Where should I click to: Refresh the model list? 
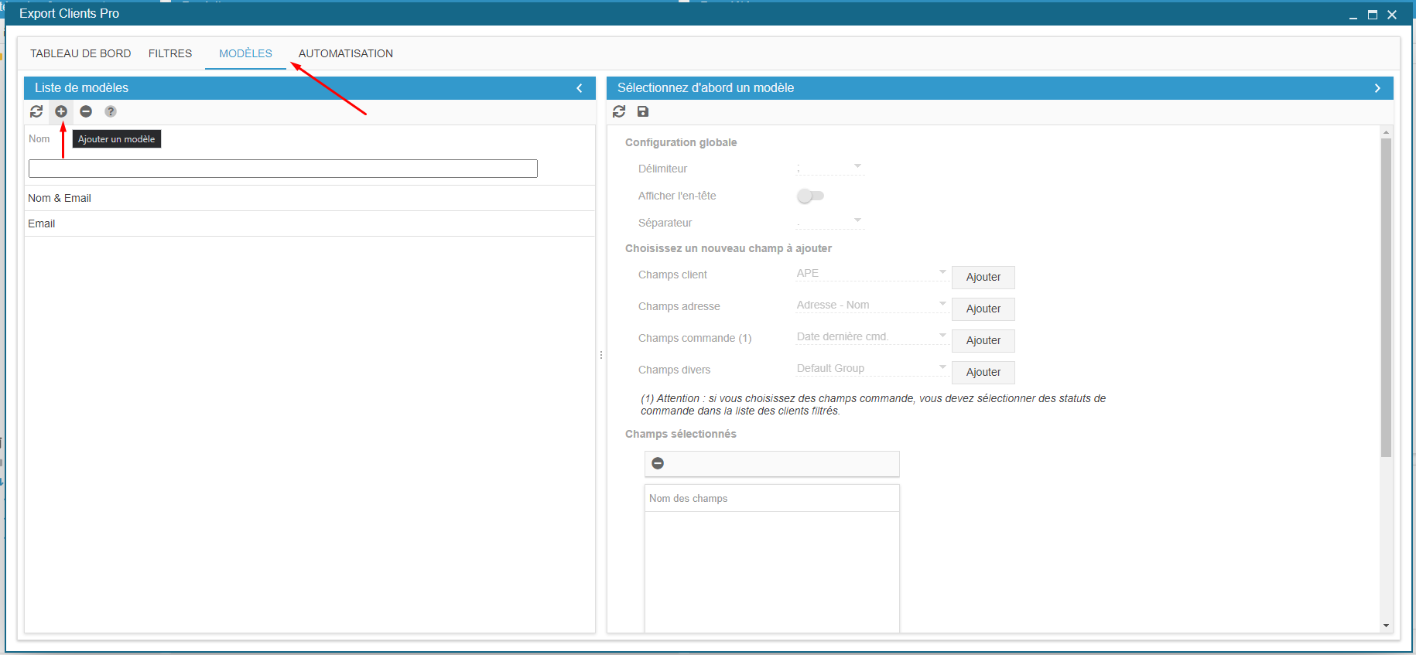click(36, 111)
